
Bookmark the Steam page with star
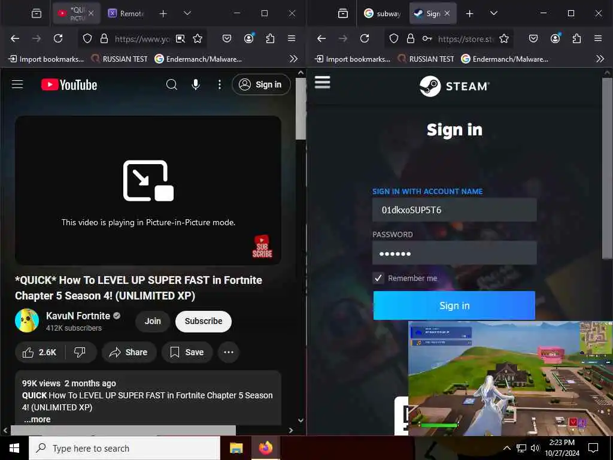coord(504,38)
